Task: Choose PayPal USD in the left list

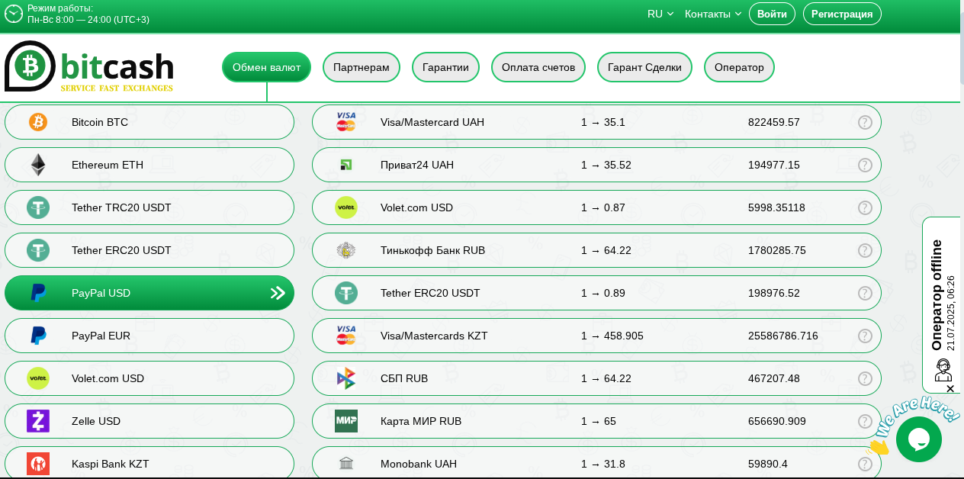Action: [149, 293]
